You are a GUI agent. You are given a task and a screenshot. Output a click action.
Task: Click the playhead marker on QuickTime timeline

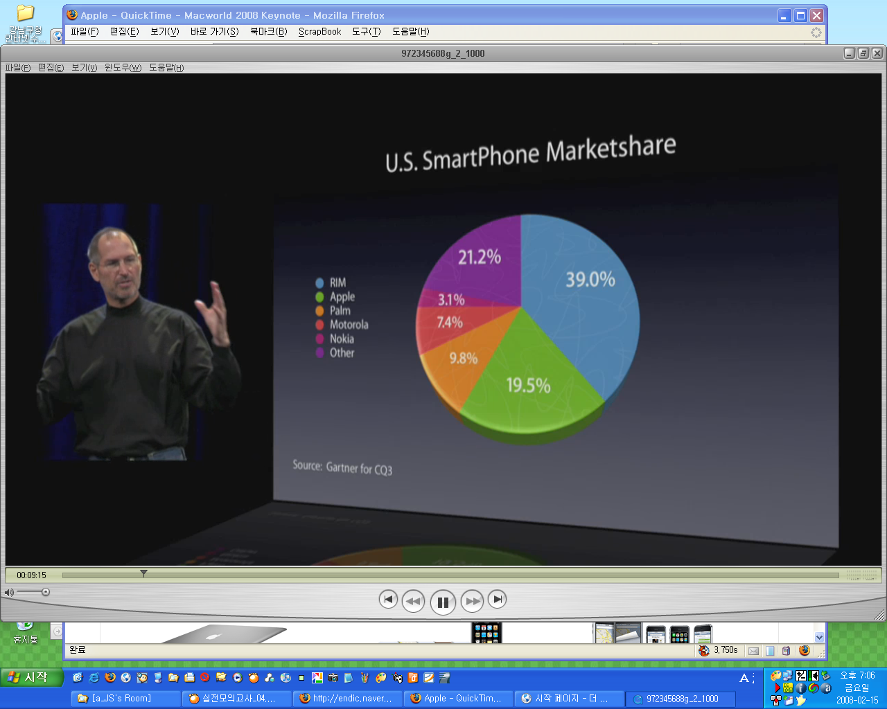pyautogui.click(x=143, y=573)
